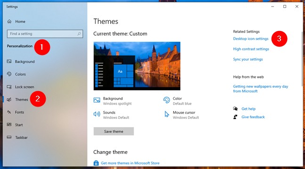305x169 pixels.
Task: Open the Background personalization page
Action: 24,61
